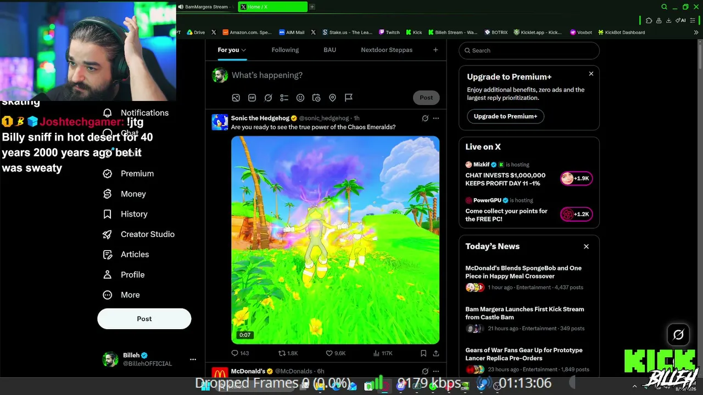Open more options on Sonic the Hedgehog post

click(436, 118)
